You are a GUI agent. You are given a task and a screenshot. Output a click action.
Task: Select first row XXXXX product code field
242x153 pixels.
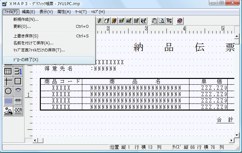coord(61,88)
